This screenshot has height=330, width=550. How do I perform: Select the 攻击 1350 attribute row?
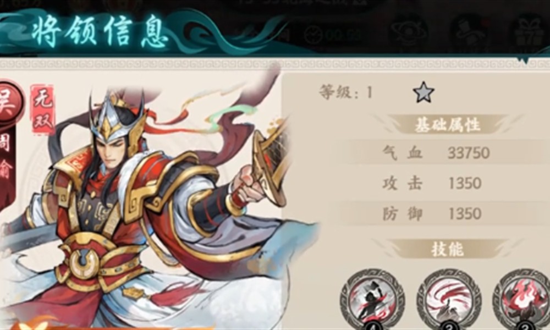(447, 183)
